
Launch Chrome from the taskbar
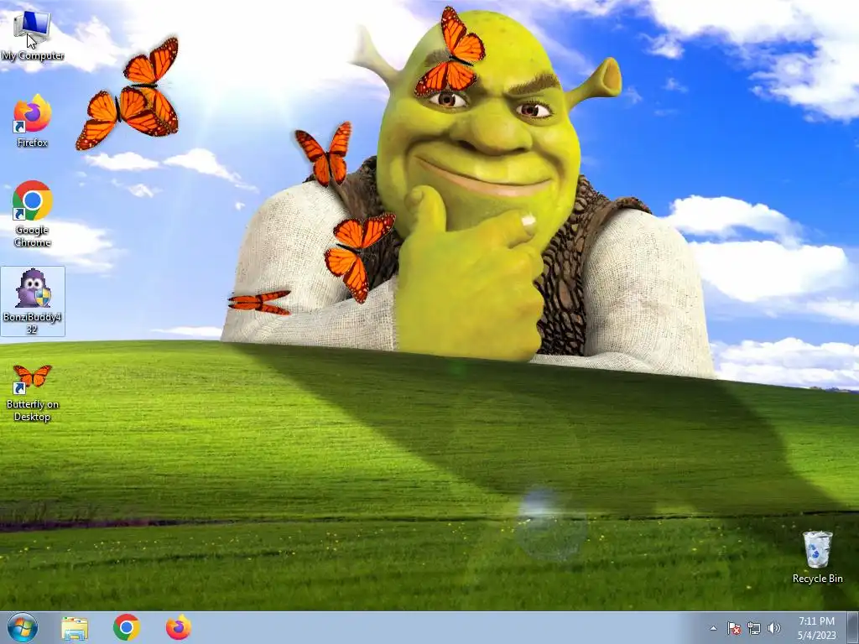coord(127,627)
